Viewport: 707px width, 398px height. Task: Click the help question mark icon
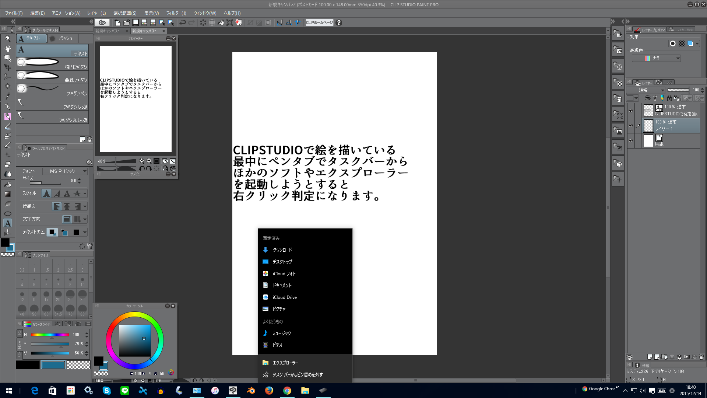point(339,22)
